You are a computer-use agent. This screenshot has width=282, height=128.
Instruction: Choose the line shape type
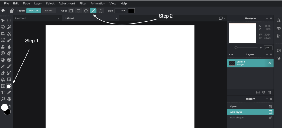[93, 11]
